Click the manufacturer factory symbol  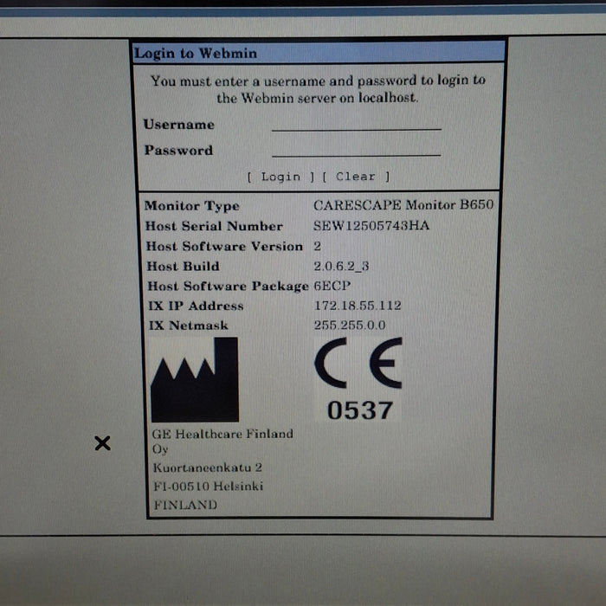[195, 379]
